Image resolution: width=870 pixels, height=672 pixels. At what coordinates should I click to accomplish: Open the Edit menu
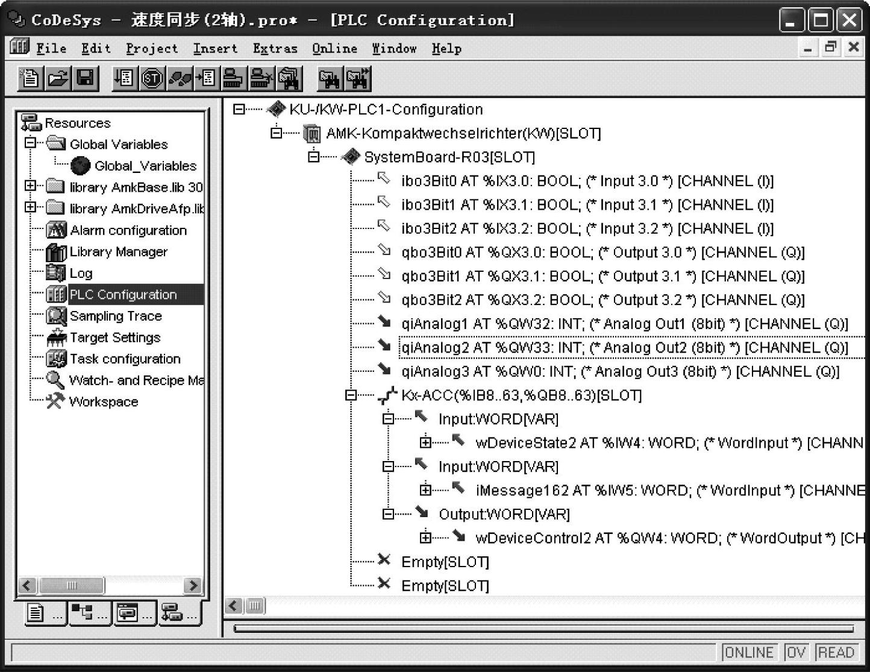point(96,48)
